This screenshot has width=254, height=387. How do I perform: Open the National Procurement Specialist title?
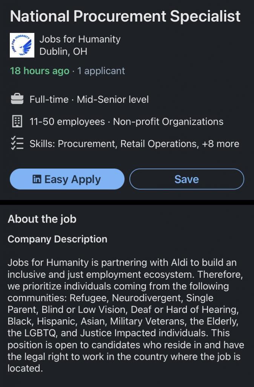click(x=125, y=16)
